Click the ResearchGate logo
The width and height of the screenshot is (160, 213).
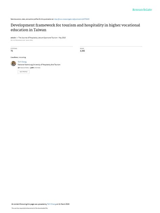point(142,10)
